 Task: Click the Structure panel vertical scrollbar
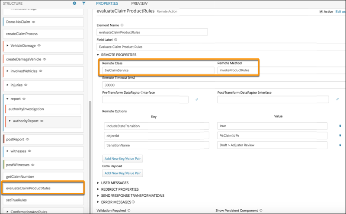click(90, 157)
